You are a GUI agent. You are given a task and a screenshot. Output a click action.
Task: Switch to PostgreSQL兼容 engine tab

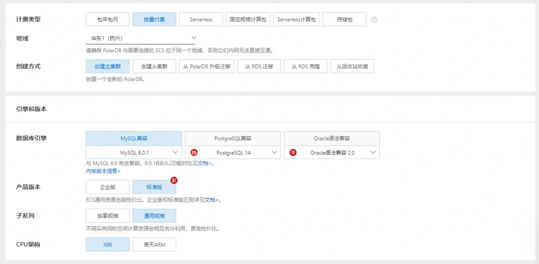coord(233,138)
